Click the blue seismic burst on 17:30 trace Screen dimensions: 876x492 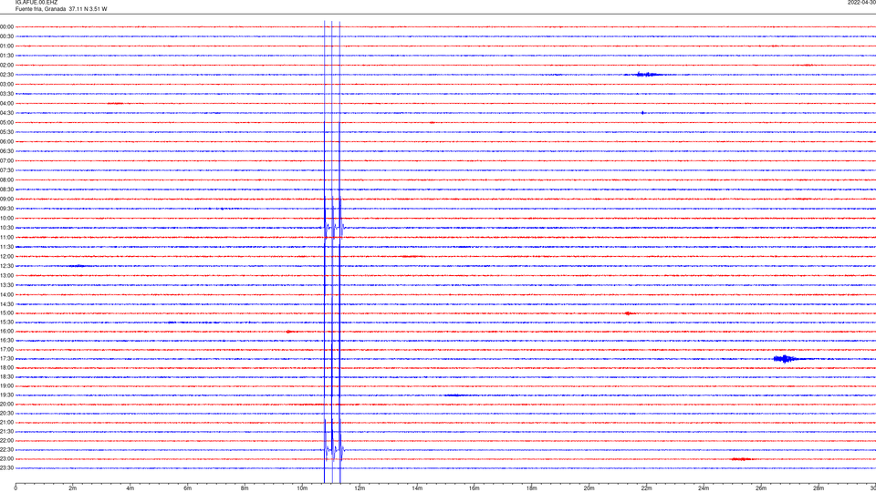[786, 359]
